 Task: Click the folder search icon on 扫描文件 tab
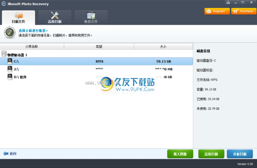tap(18, 16)
